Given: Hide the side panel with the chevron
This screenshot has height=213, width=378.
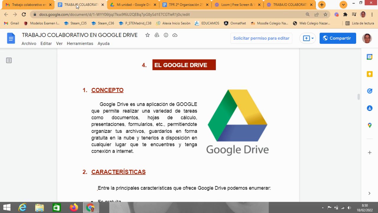Looking at the screenshot, I should click(369, 193).
